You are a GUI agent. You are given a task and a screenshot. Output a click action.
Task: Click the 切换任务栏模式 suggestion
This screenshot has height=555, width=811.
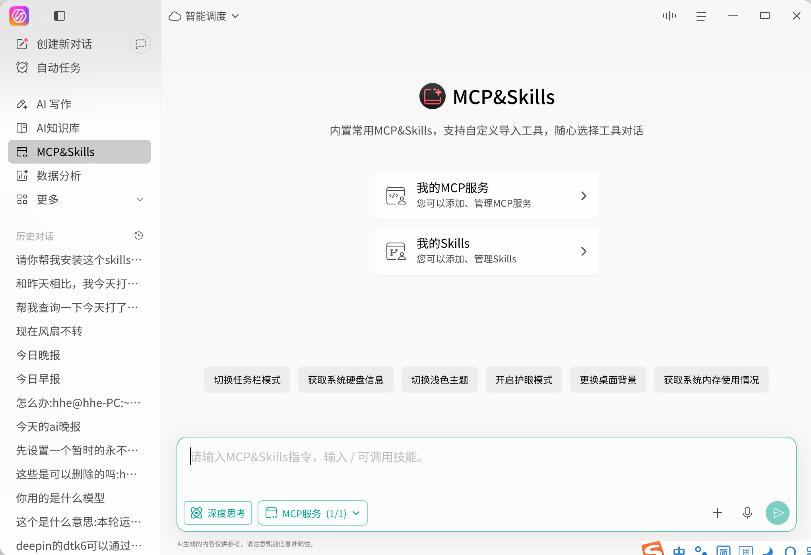click(x=247, y=380)
